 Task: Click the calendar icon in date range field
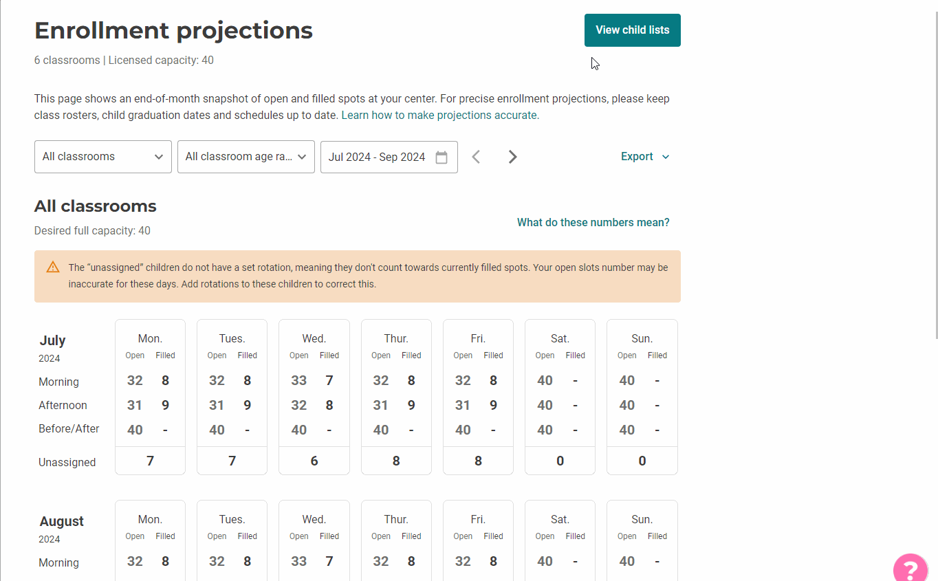(x=441, y=157)
